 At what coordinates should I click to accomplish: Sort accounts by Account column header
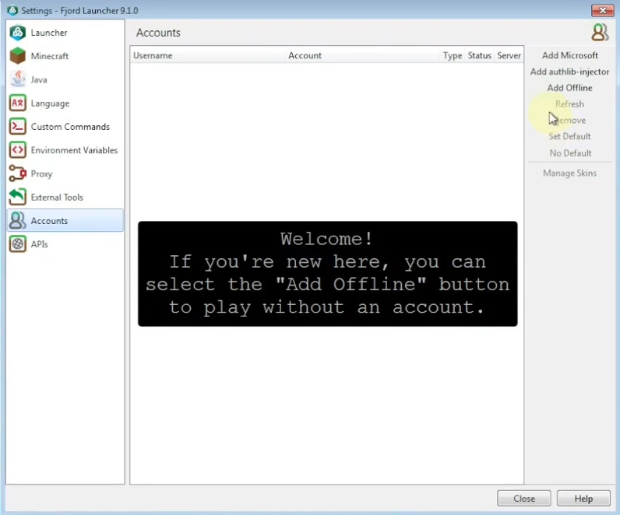coord(363,55)
